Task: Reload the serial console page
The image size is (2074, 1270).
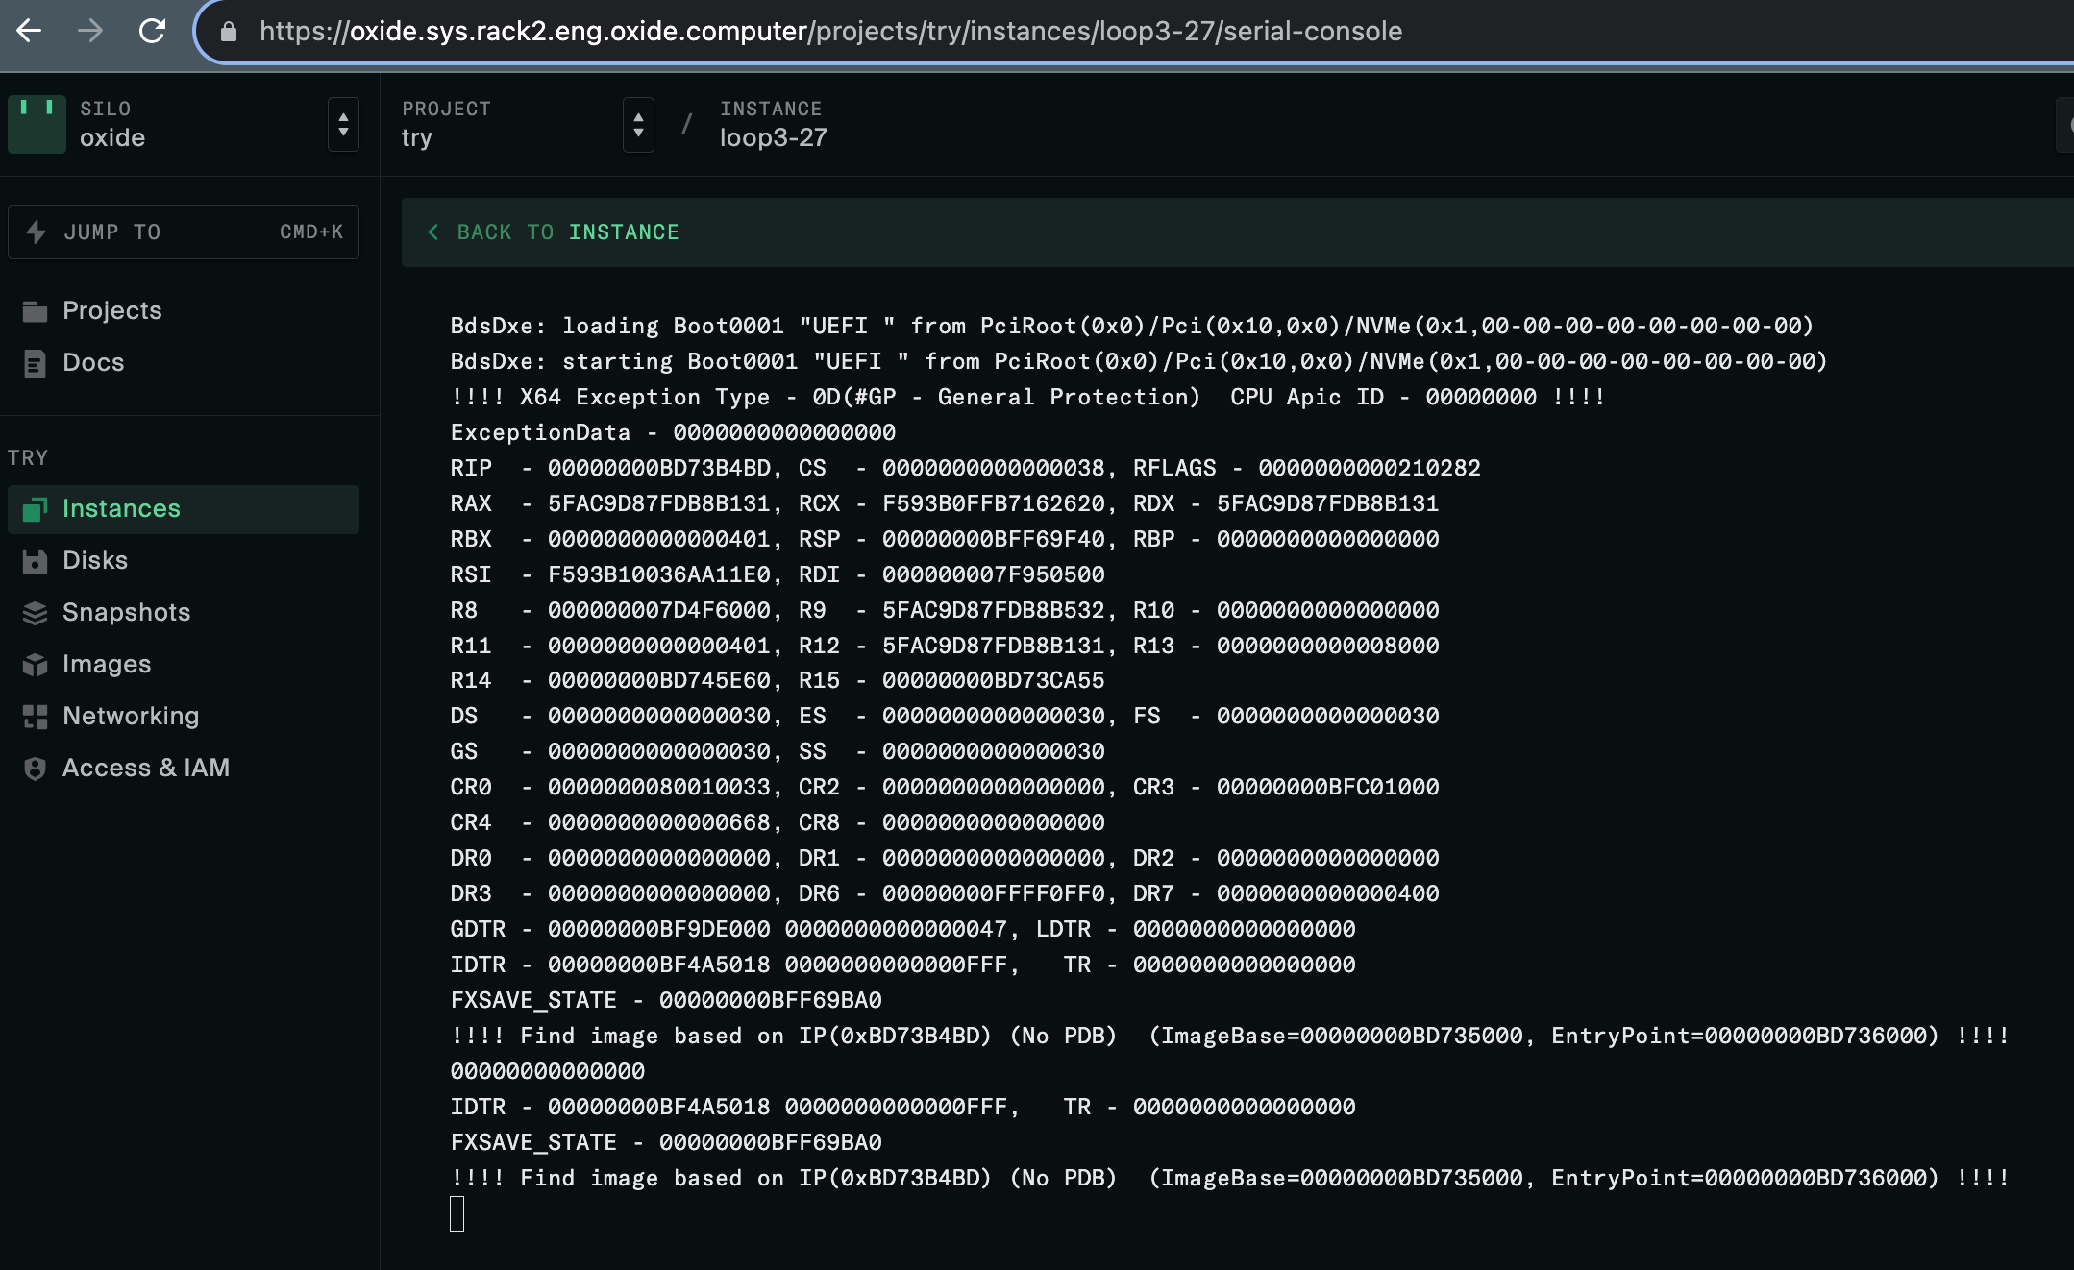Action: point(154,31)
